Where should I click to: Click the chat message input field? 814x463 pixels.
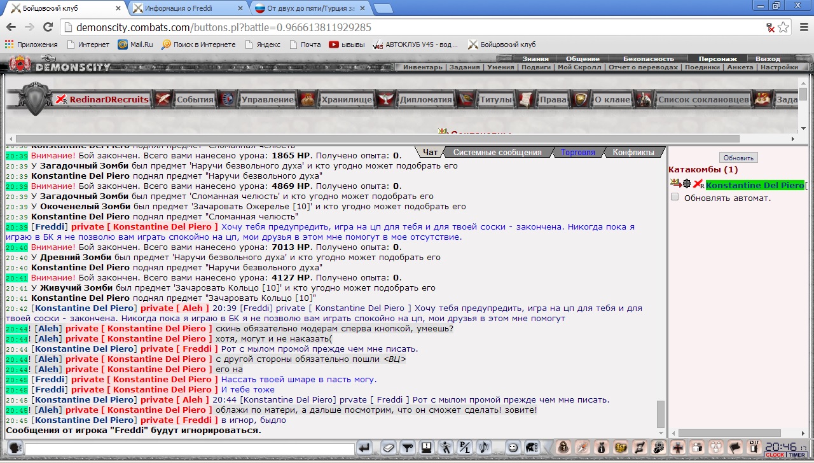click(190, 449)
